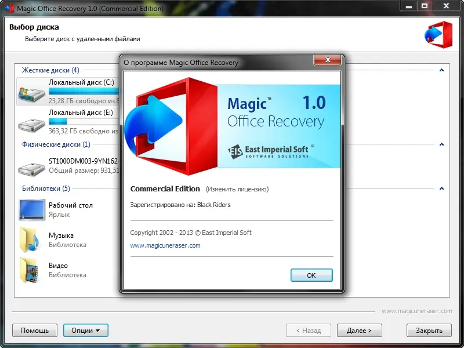This screenshot has width=464, height=348.
Task: Click the Local Disk (E:) usage bar
Action: tap(84, 121)
